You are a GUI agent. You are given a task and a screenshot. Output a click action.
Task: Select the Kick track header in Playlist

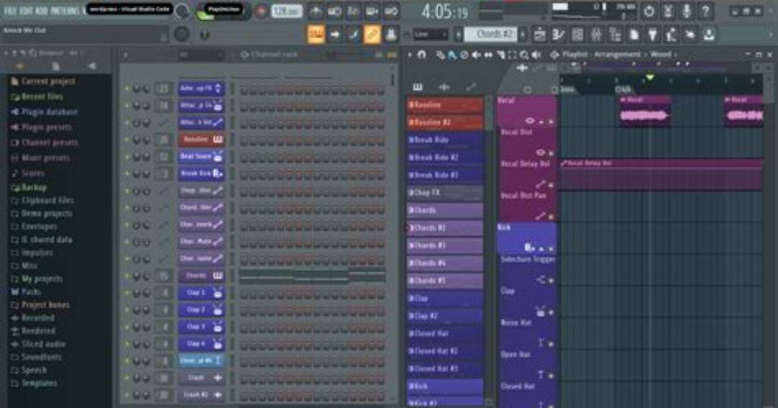coord(526,238)
